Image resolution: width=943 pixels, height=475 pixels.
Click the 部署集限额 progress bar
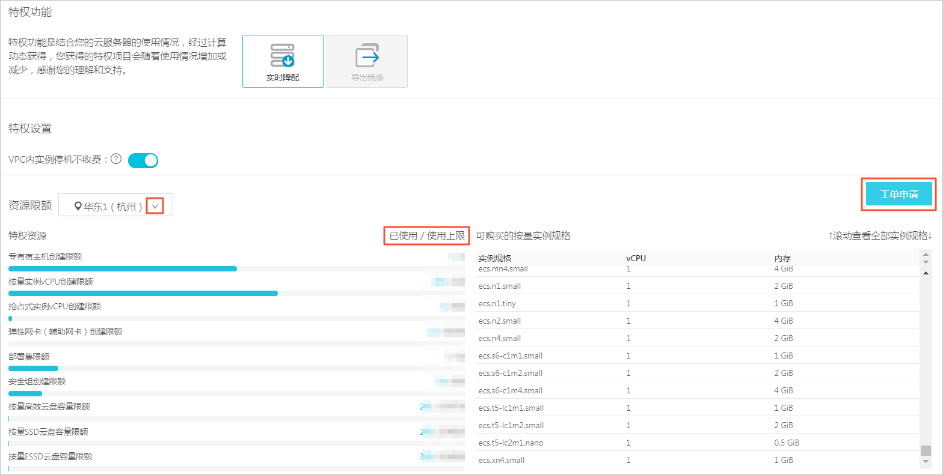pos(236,369)
